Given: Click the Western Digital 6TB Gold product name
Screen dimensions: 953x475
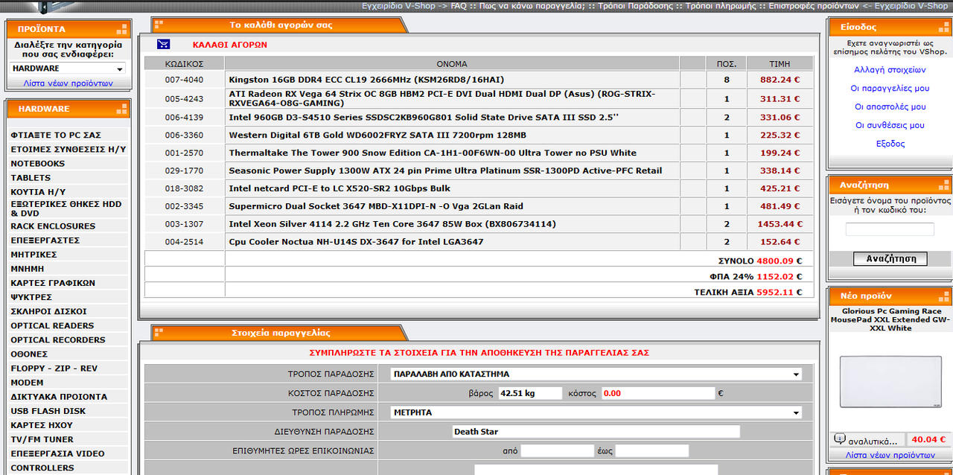Looking at the screenshot, I should [377, 135].
